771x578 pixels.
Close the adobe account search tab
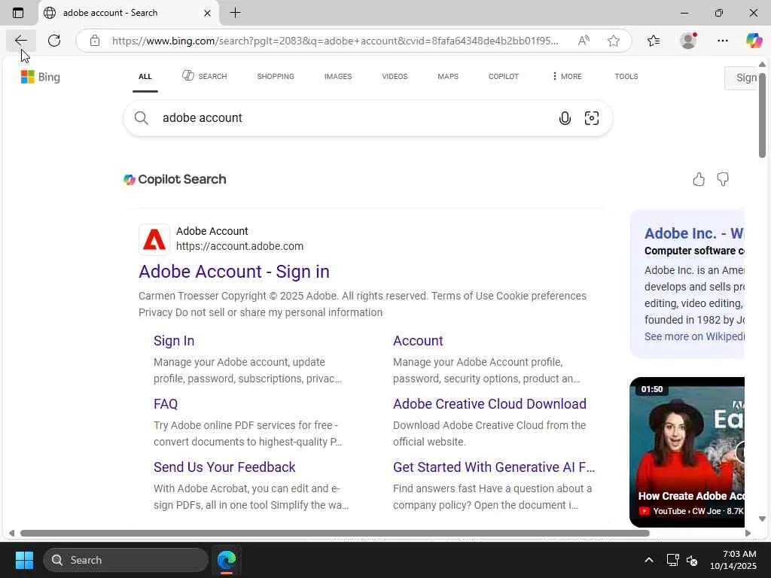point(208,14)
